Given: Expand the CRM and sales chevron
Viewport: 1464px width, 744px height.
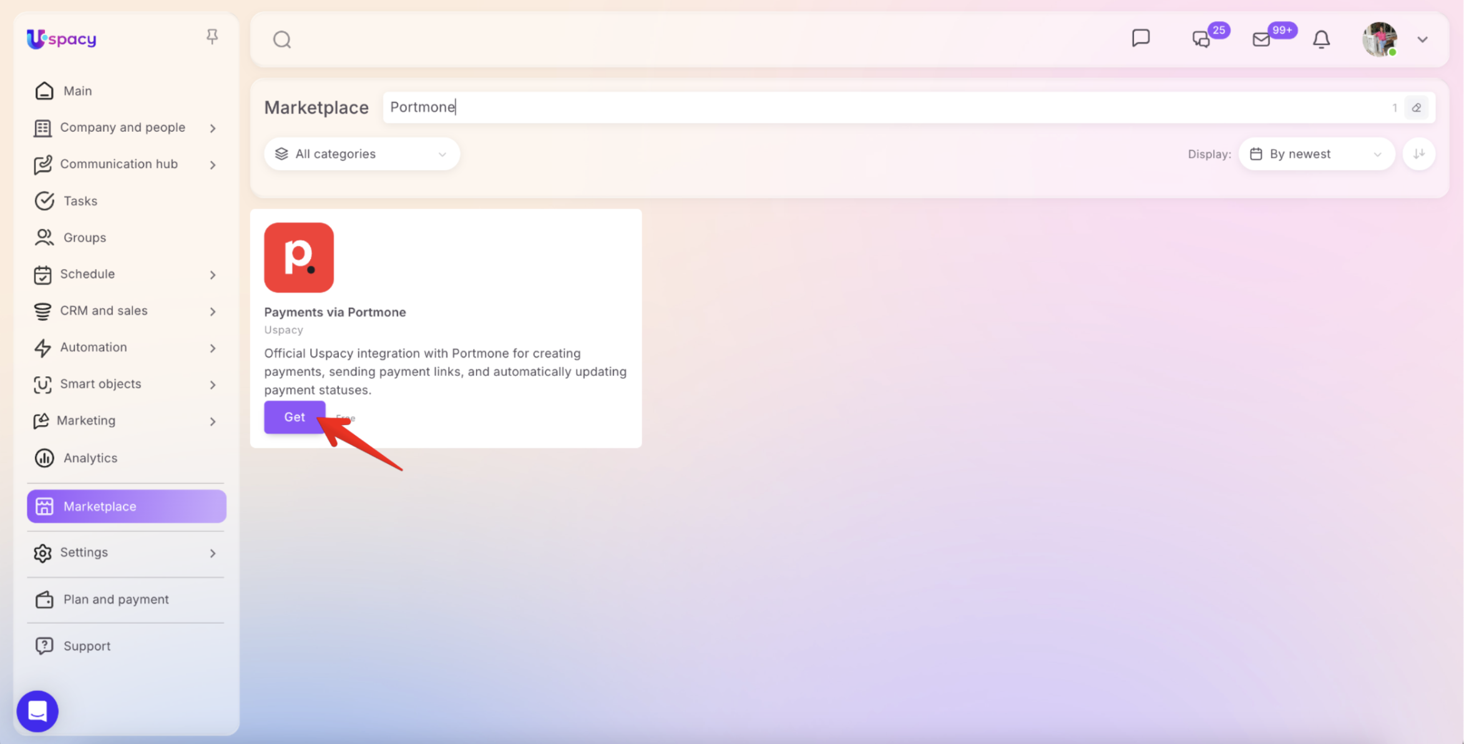Looking at the screenshot, I should coord(213,311).
